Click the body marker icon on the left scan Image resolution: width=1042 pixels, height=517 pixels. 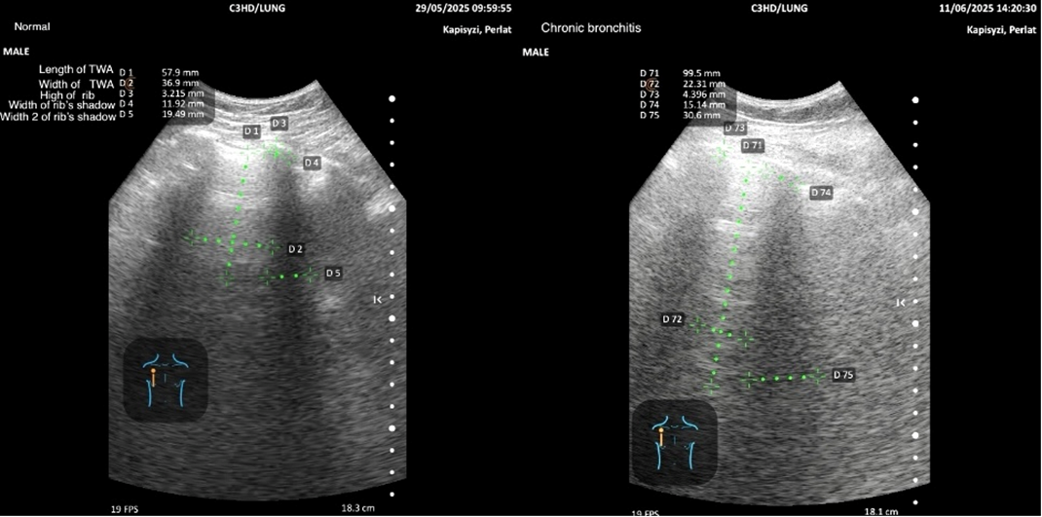pos(166,379)
